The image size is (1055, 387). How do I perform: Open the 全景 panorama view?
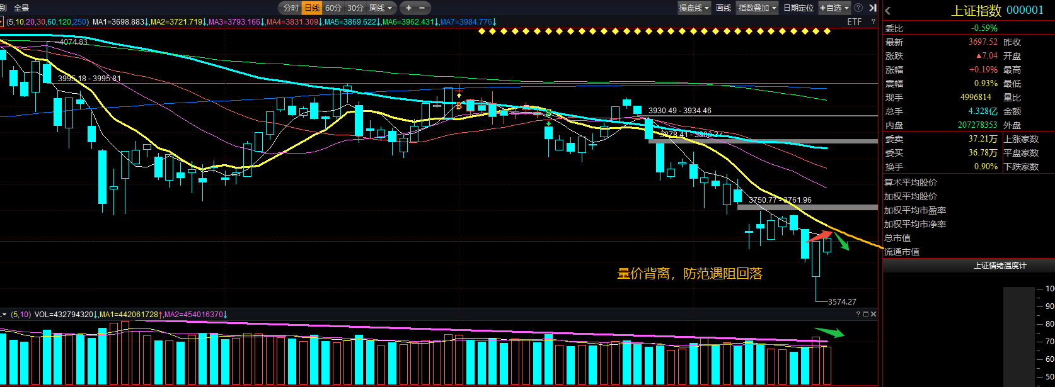[x=21, y=8]
